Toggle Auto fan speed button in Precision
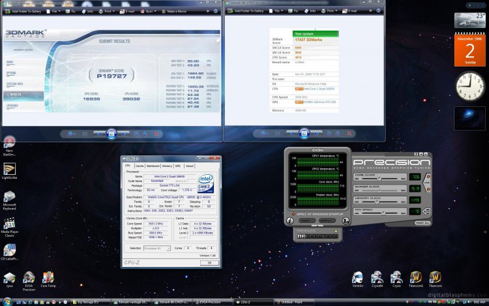This screenshot has width=489, height=306. click(x=426, y=211)
